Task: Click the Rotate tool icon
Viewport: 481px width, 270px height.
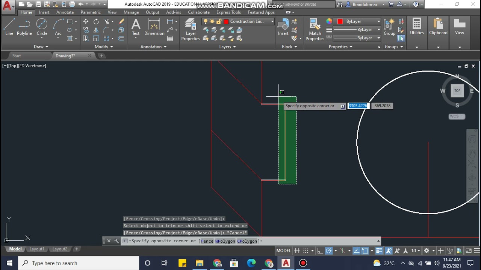Action: point(96,22)
